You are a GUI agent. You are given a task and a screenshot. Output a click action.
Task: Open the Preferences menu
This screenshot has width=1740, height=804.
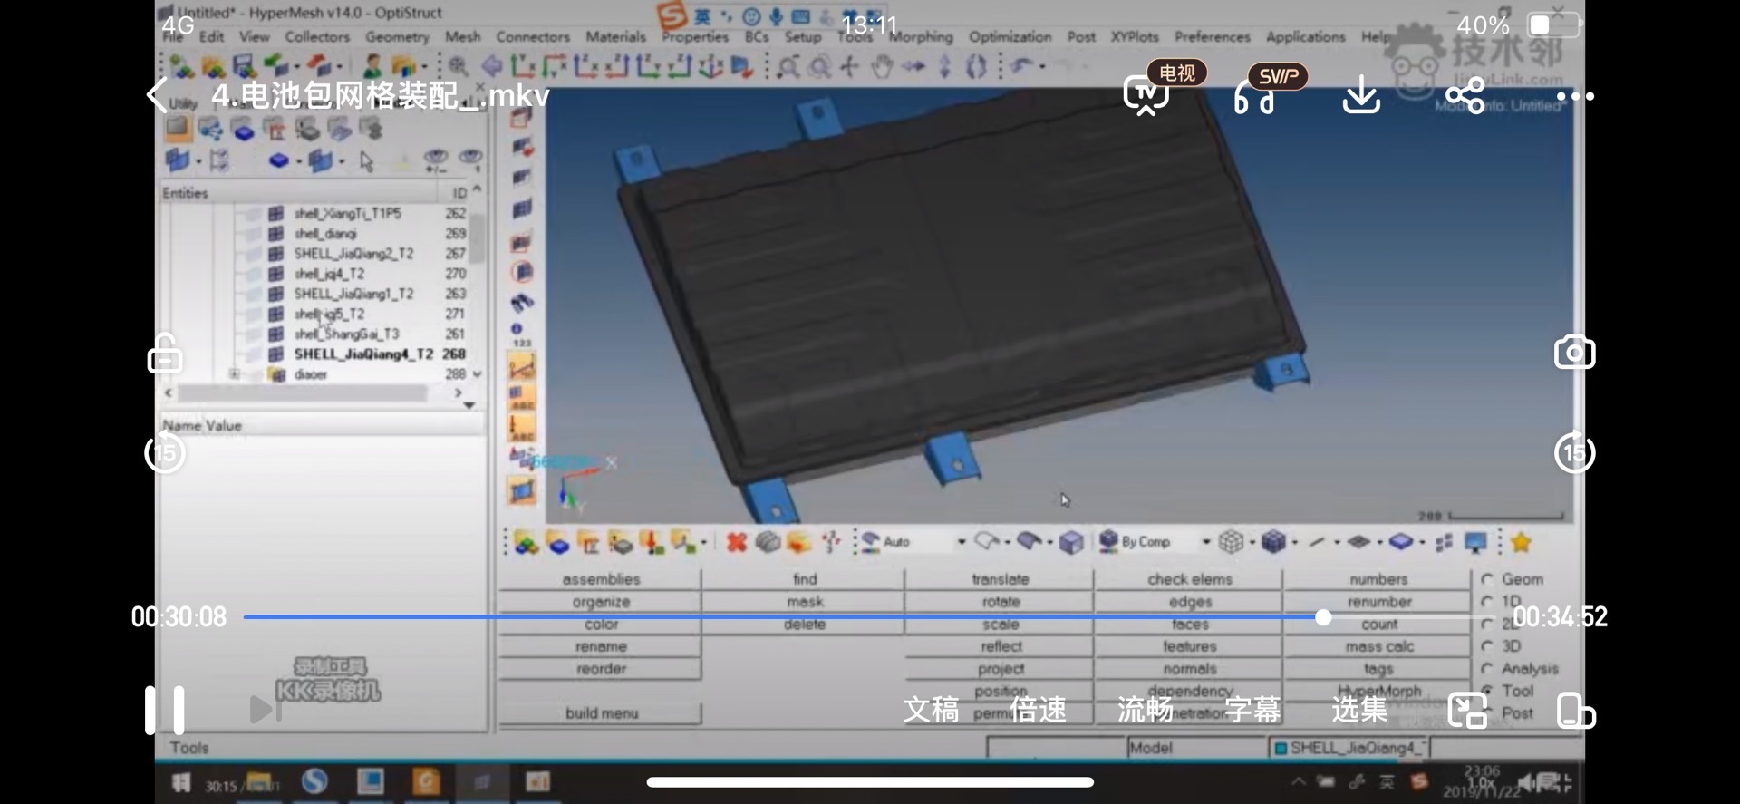[x=1212, y=36]
